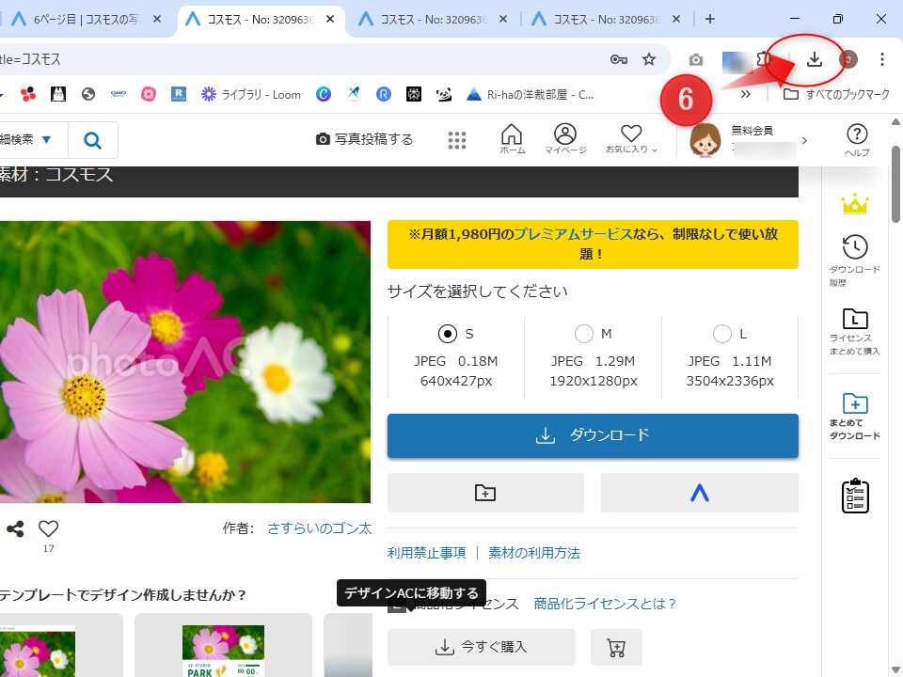Image resolution: width=903 pixels, height=677 pixels.
Task: Click the Chrome downloads icon in toolbar
Action: pyautogui.click(x=815, y=59)
